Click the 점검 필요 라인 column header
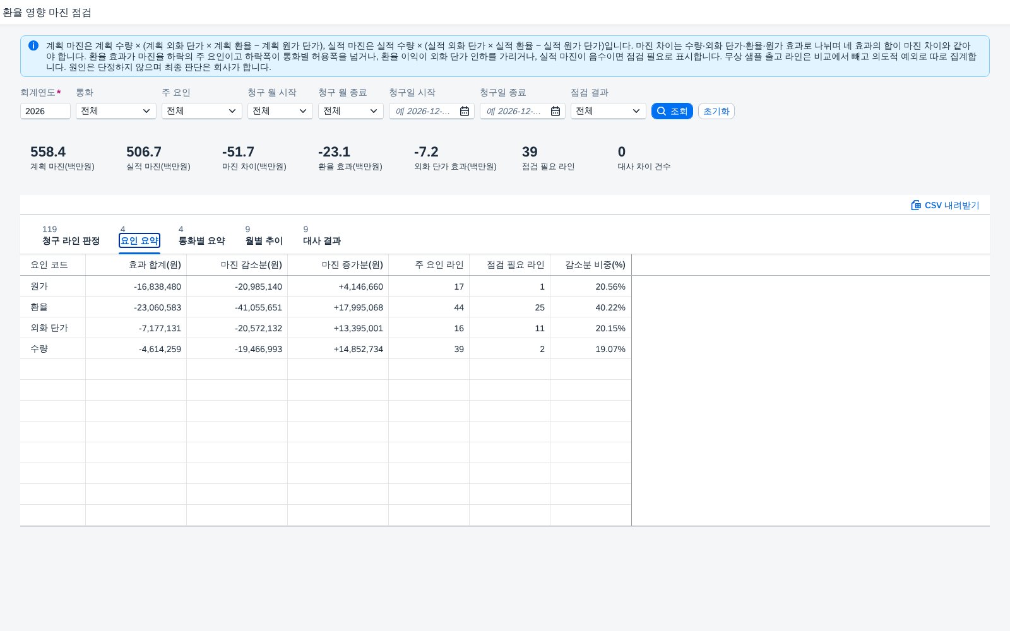This screenshot has width=1010, height=631. click(510, 265)
